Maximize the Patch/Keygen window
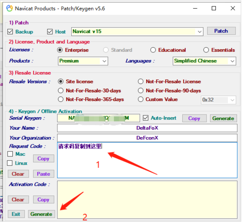243x222 pixels. coord(214,8)
